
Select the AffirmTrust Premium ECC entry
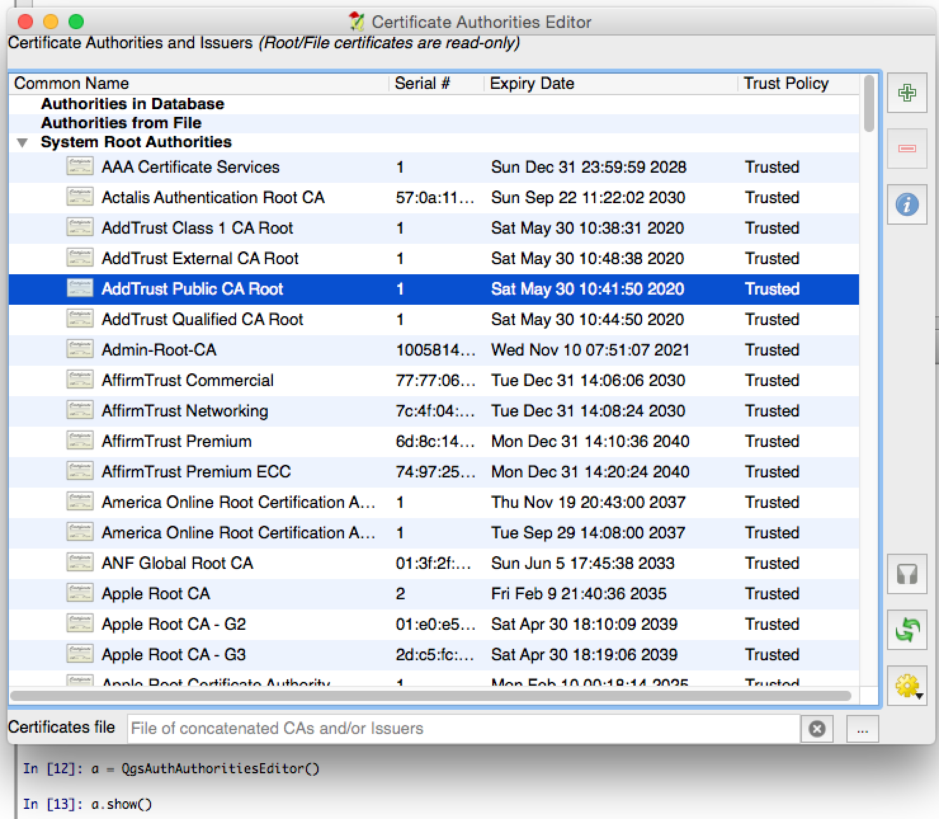click(x=195, y=472)
